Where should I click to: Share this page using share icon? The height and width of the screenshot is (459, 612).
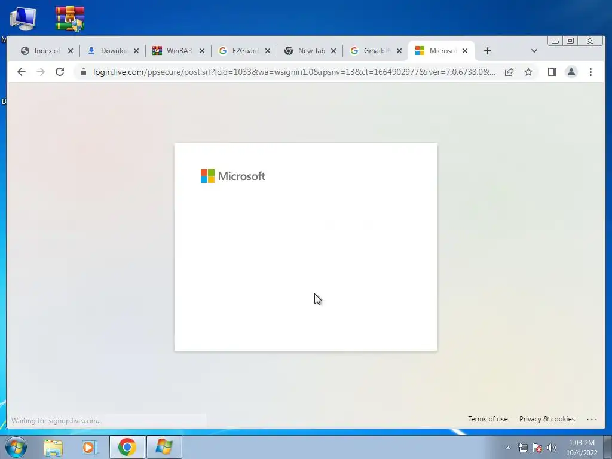coord(509,72)
